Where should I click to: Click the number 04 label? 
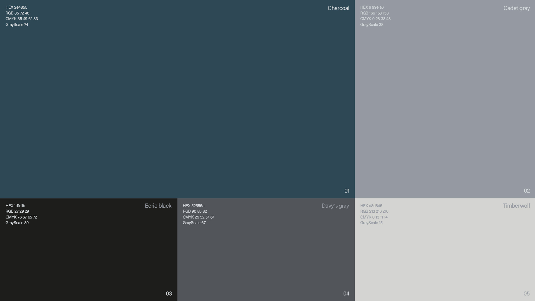pyautogui.click(x=346, y=293)
